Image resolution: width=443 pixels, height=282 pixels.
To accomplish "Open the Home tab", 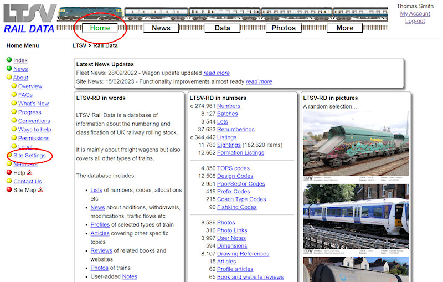I will [x=100, y=28].
